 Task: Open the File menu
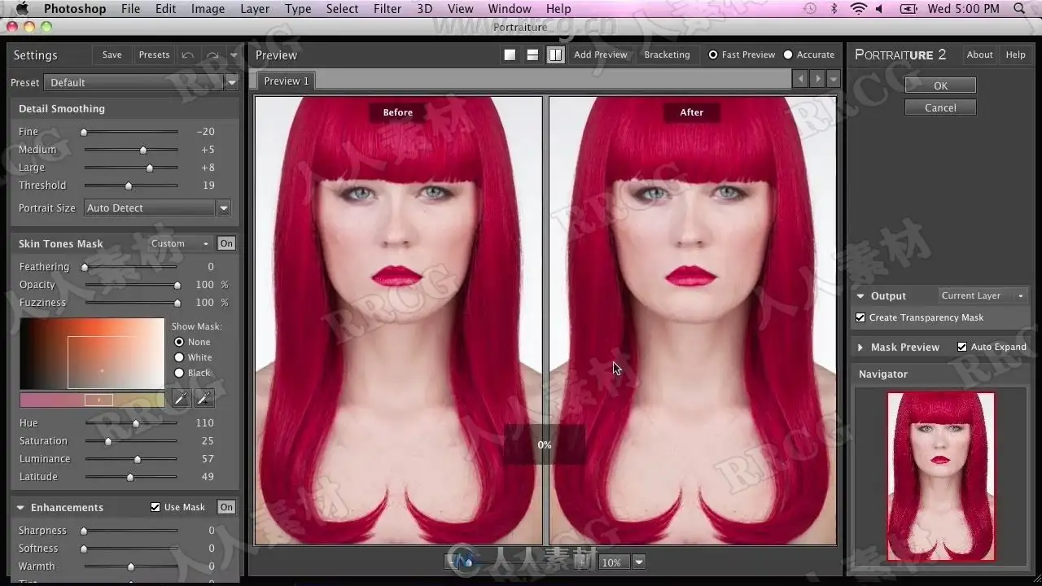tap(130, 9)
